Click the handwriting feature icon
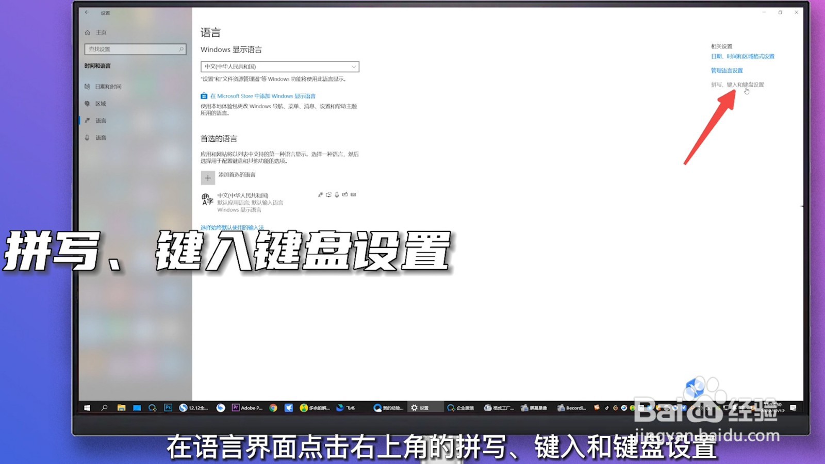The width and height of the screenshot is (825, 464). pos(345,195)
